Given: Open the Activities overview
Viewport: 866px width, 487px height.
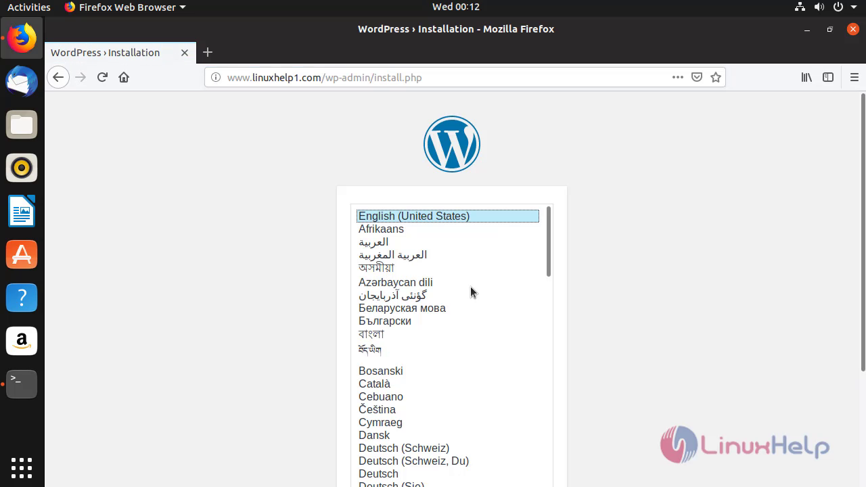Looking at the screenshot, I should click(x=28, y=7).
